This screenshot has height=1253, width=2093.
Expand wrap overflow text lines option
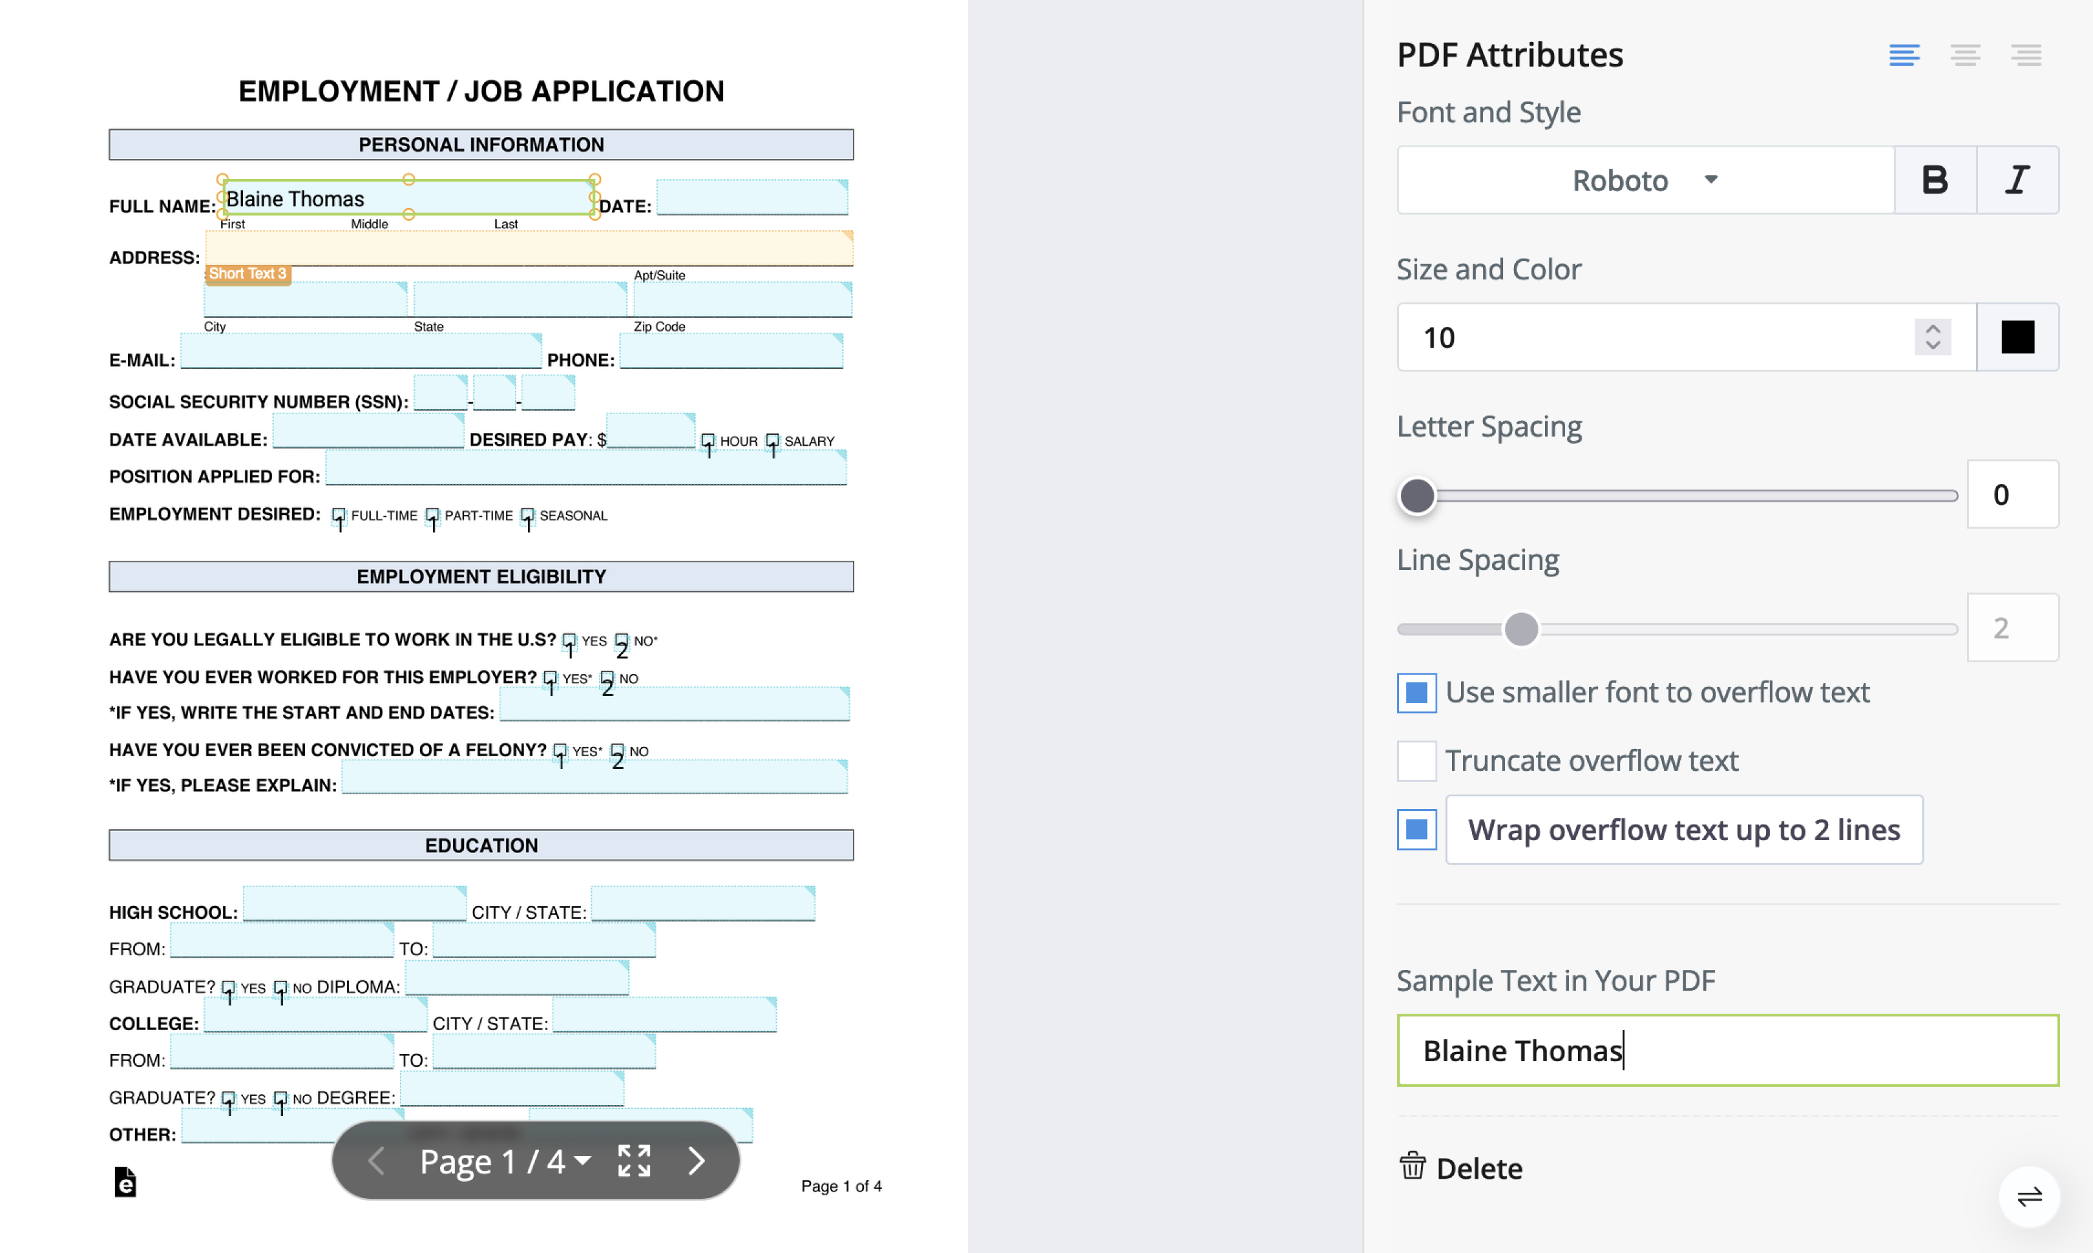1683,830
